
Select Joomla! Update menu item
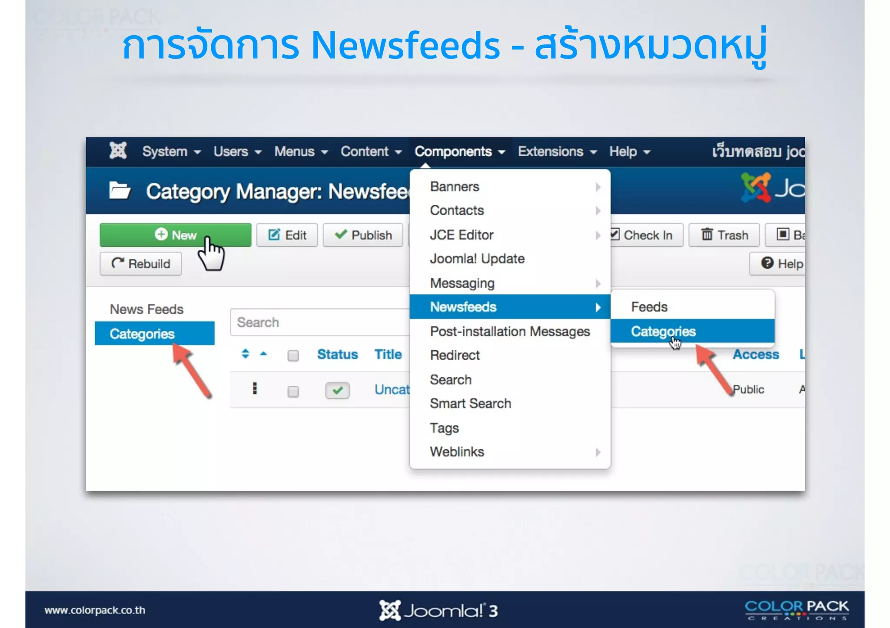point(510,259)
